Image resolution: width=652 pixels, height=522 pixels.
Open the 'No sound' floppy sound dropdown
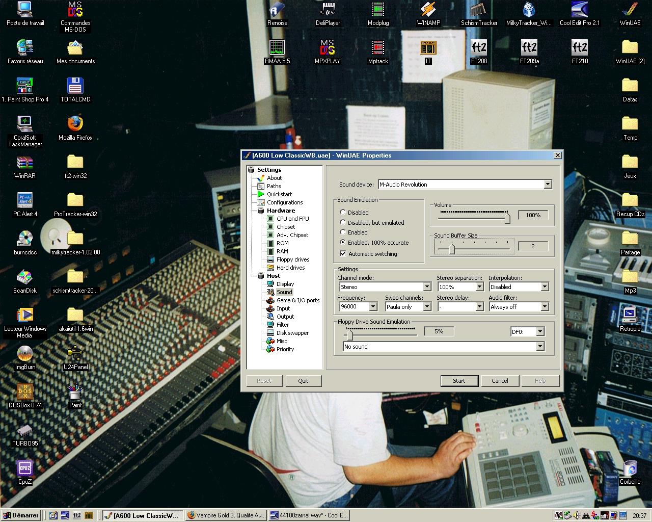pos(540,347)
